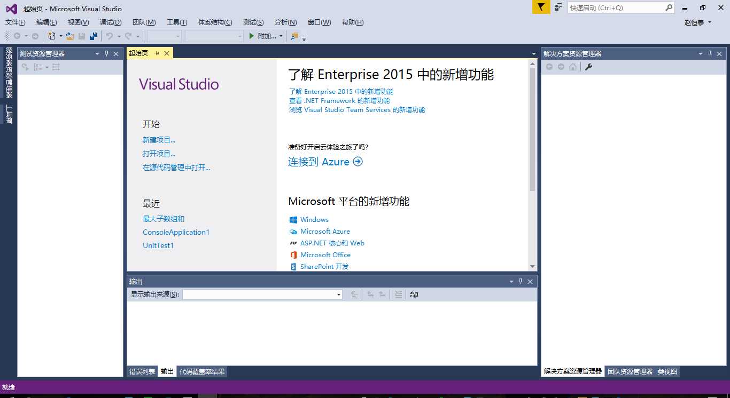Open the 调试(D) menu

(111, 22)
